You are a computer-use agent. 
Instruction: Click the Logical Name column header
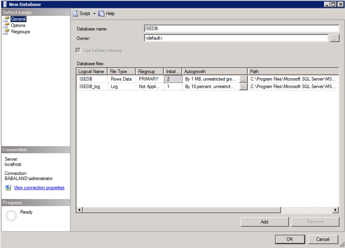click(x=92, y=72)
